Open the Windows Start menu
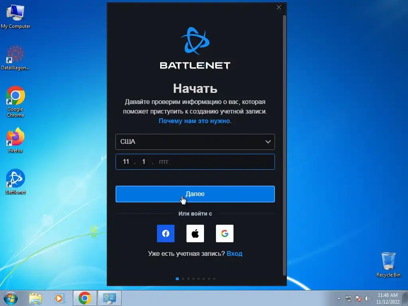Screen dimensions: 408x306 pyautogui.click(x=10, y=298)
